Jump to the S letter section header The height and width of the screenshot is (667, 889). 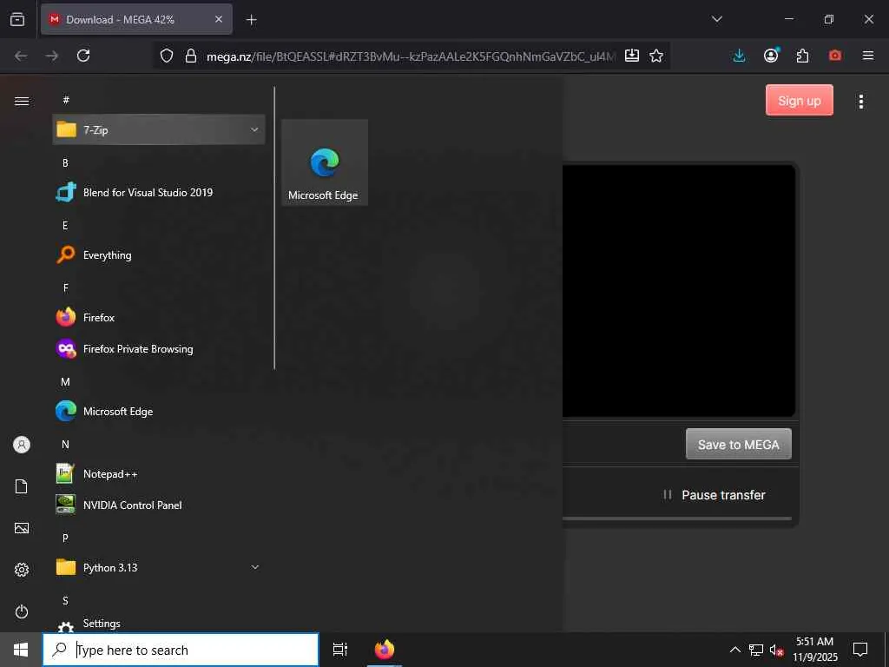point(65,601)
